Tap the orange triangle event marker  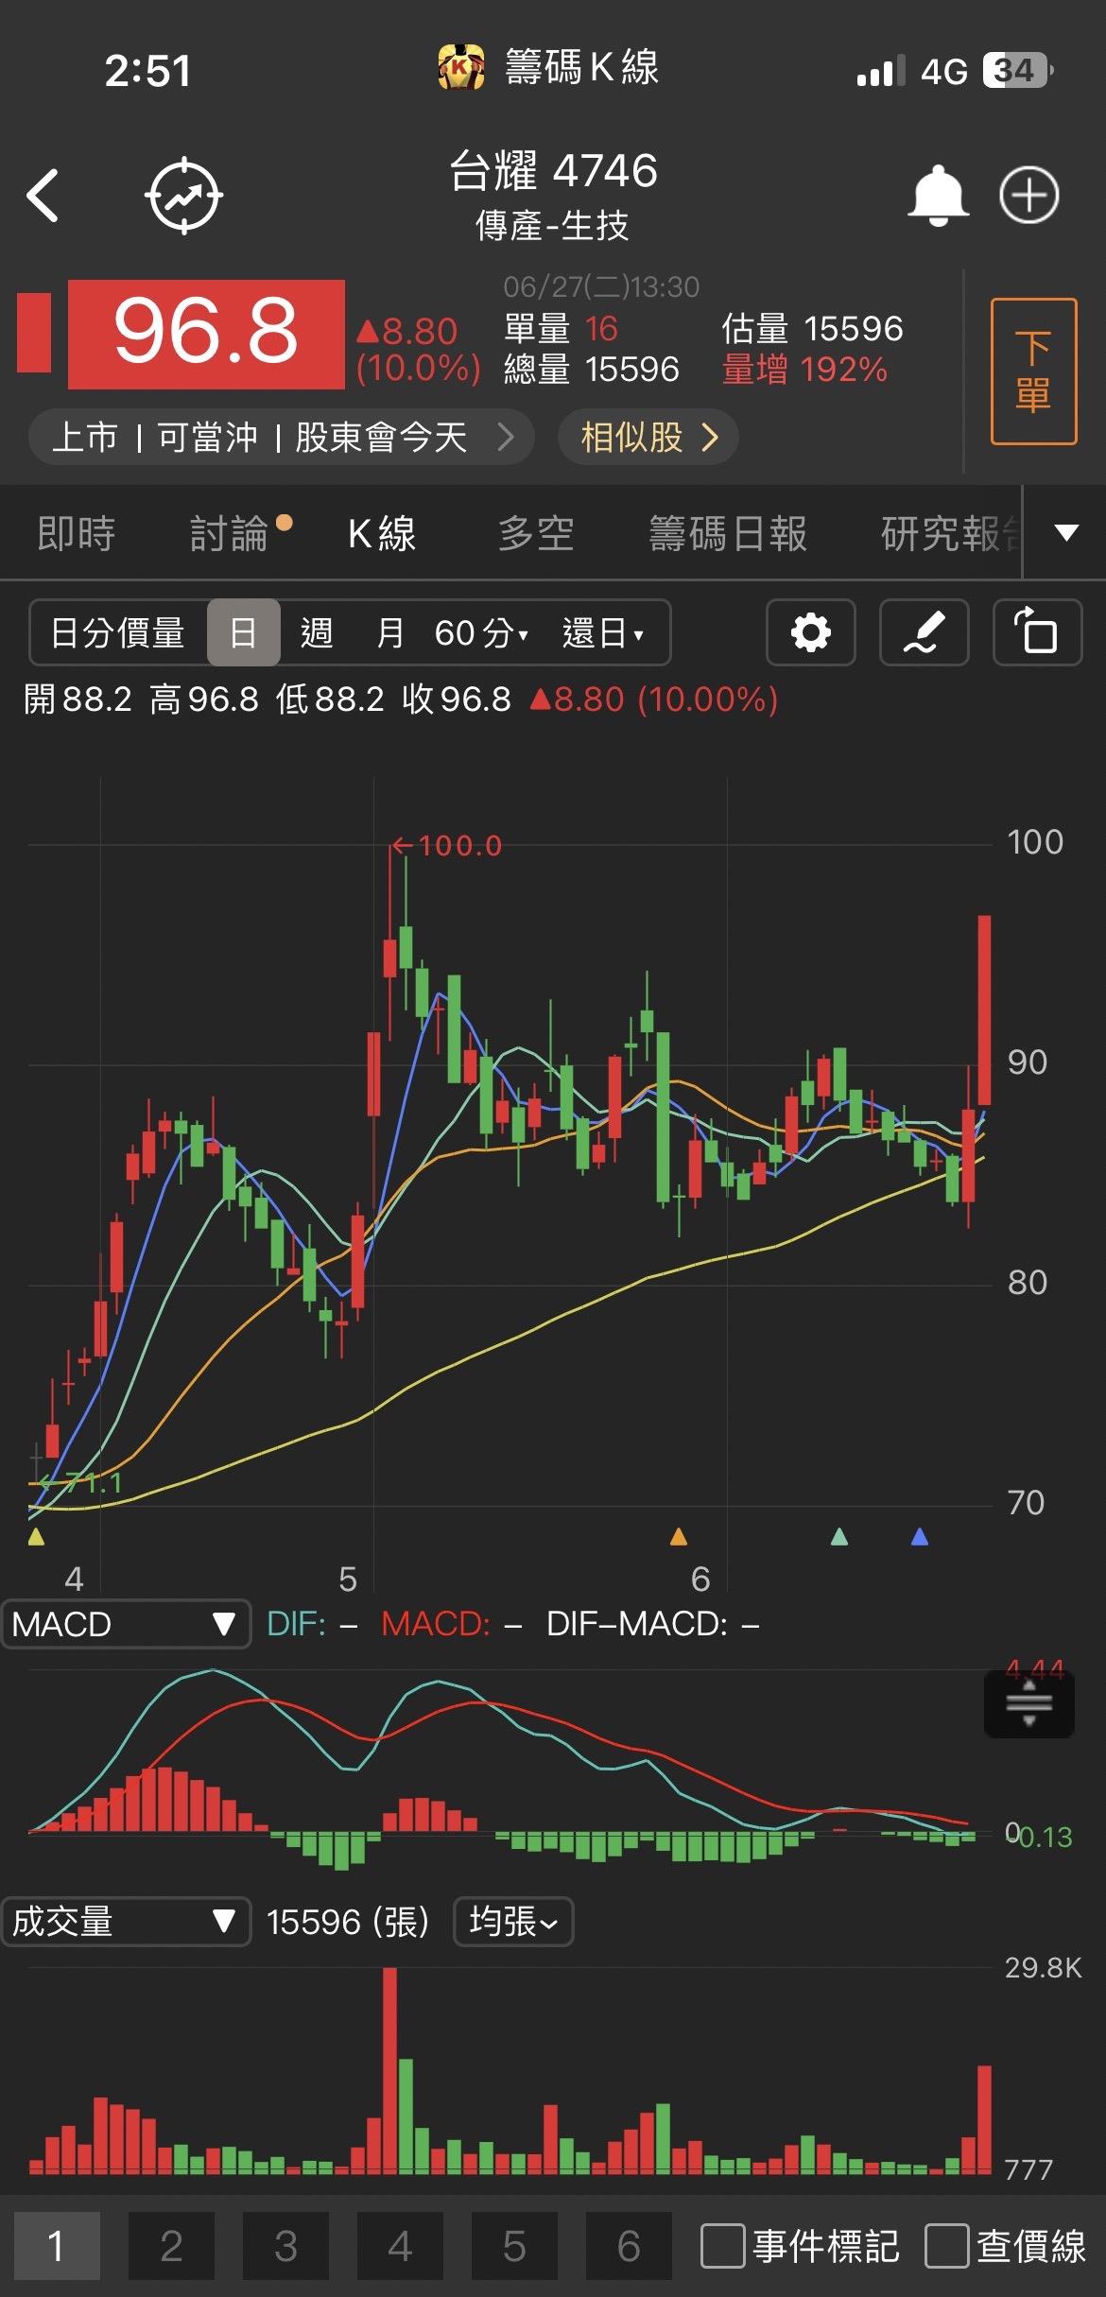pos(678,1536)
